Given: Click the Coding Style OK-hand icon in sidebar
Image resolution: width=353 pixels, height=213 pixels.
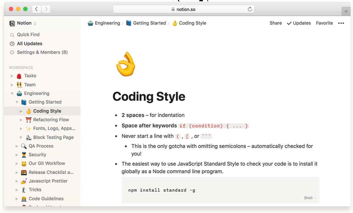Looking at the screenshot, I should click(x=28, y=111).
